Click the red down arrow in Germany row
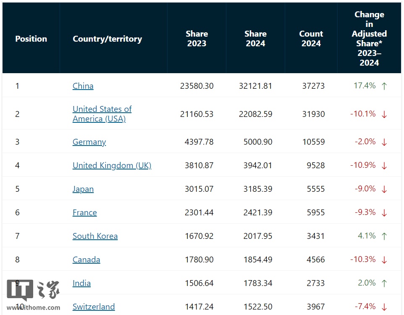Screen dimensions: 404x315 pos(384,142)
